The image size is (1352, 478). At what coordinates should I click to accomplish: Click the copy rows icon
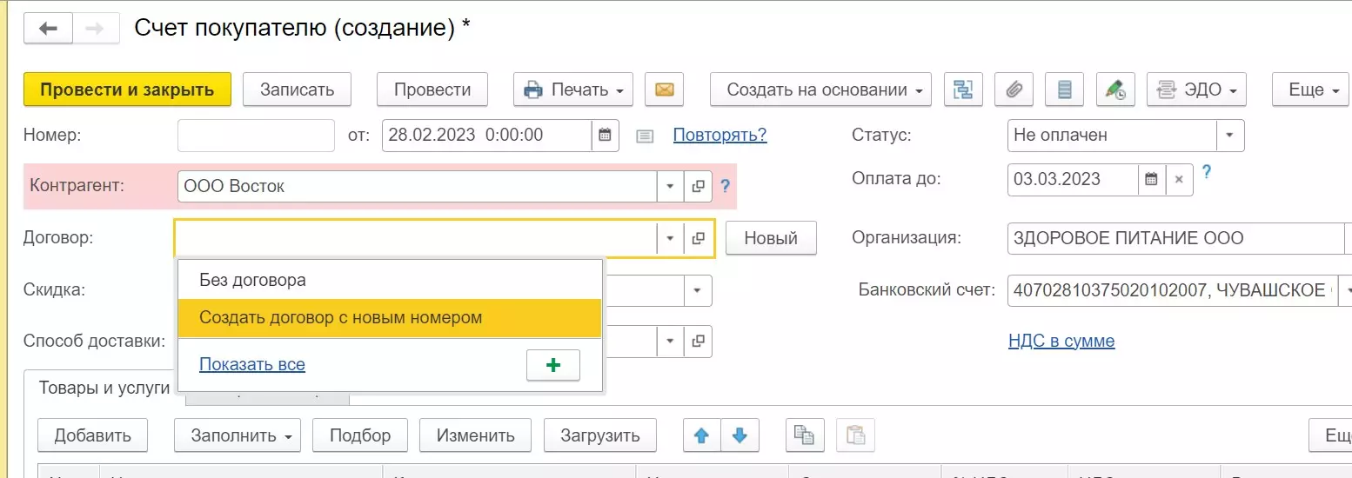[x=805, y=435]
